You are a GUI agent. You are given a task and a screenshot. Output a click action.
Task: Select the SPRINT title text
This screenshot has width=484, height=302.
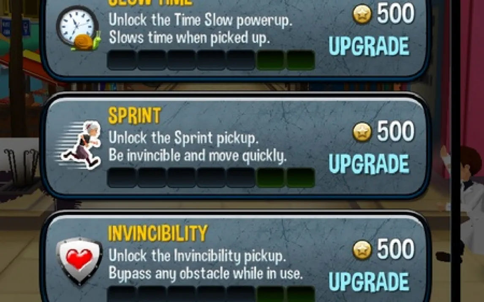(135, 116)
